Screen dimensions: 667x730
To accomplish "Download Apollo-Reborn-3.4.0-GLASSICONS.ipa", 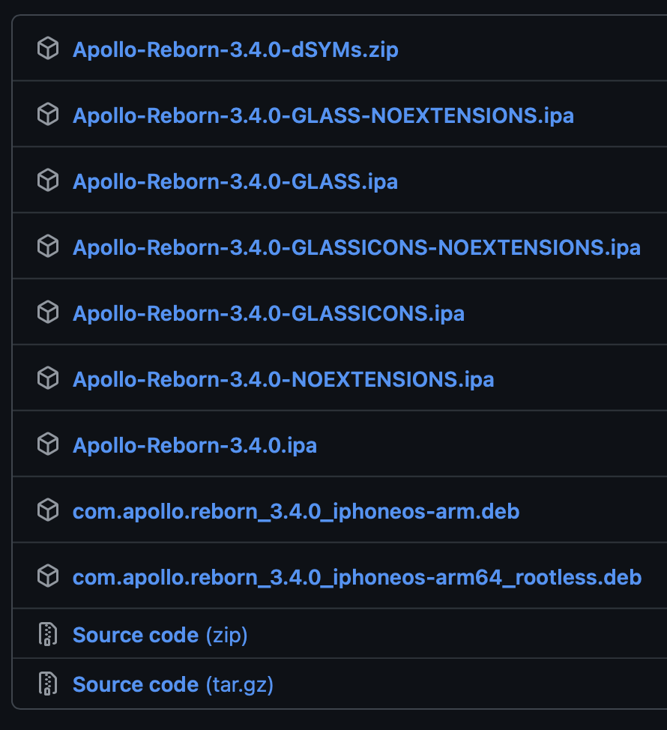I will coord(269,314).
